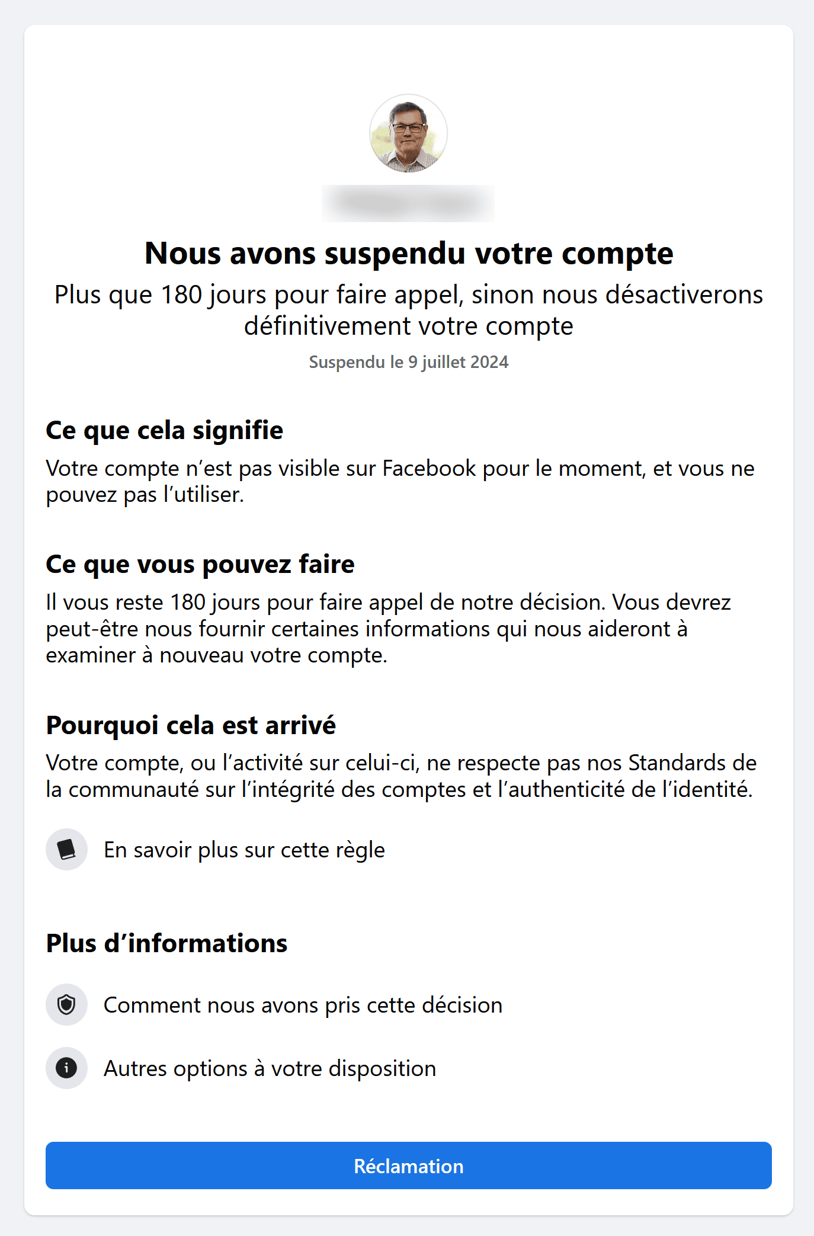Click the 'Ce que cela signifie' heading
814x1236 pixels.
(165, 430)
